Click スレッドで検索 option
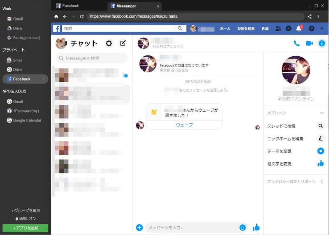The image size is (329, 235). [x=296, y=126]
